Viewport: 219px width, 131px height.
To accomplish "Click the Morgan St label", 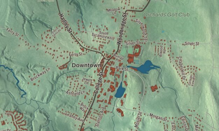I will 158,117.
